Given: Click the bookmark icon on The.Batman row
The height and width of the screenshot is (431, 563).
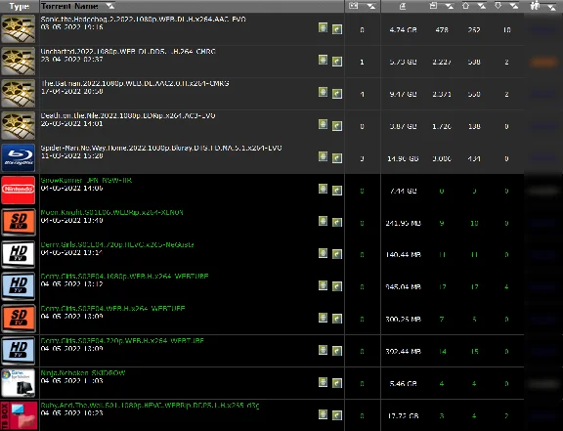Looking at the screenshot, I should (323, 92).
